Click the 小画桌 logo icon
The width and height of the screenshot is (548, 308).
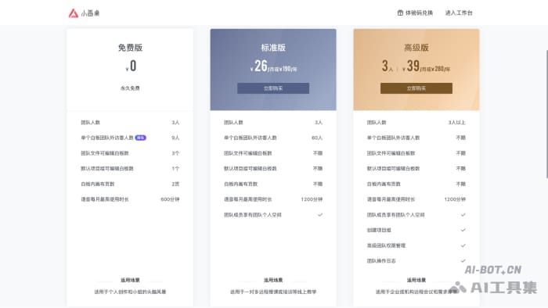(x=73, y=13)
